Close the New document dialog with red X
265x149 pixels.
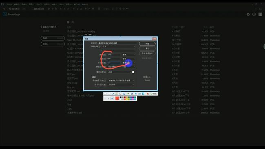tap(154, 39)
